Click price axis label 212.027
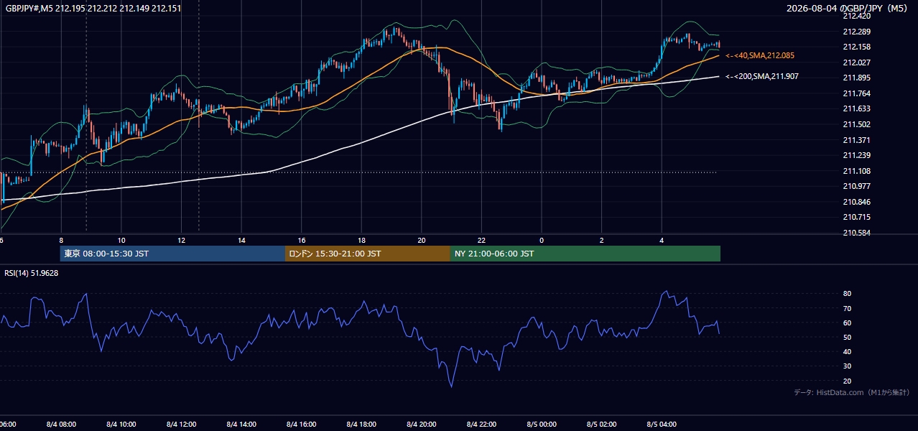The height and width of the screenshot is (431, 918). tap(856, 62)
